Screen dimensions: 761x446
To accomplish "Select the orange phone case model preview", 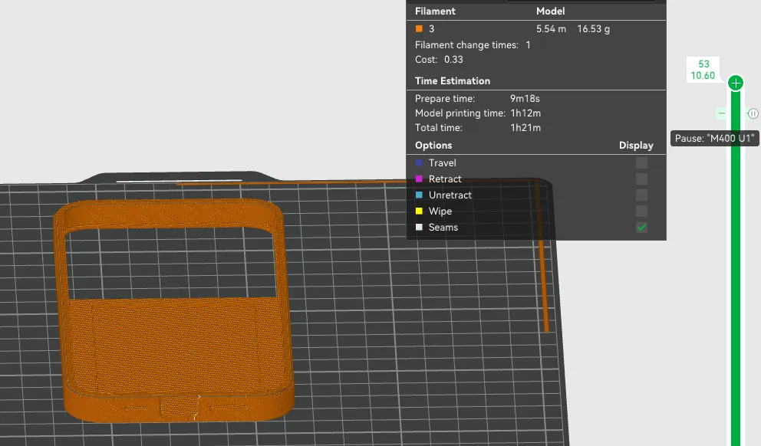I will coord(173,310).
